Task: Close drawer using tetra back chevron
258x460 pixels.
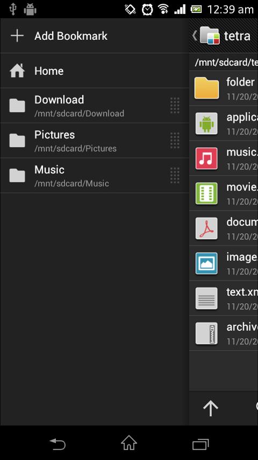Action: tap(195, 36)
